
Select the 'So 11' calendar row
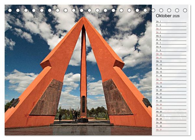(171, 57)
